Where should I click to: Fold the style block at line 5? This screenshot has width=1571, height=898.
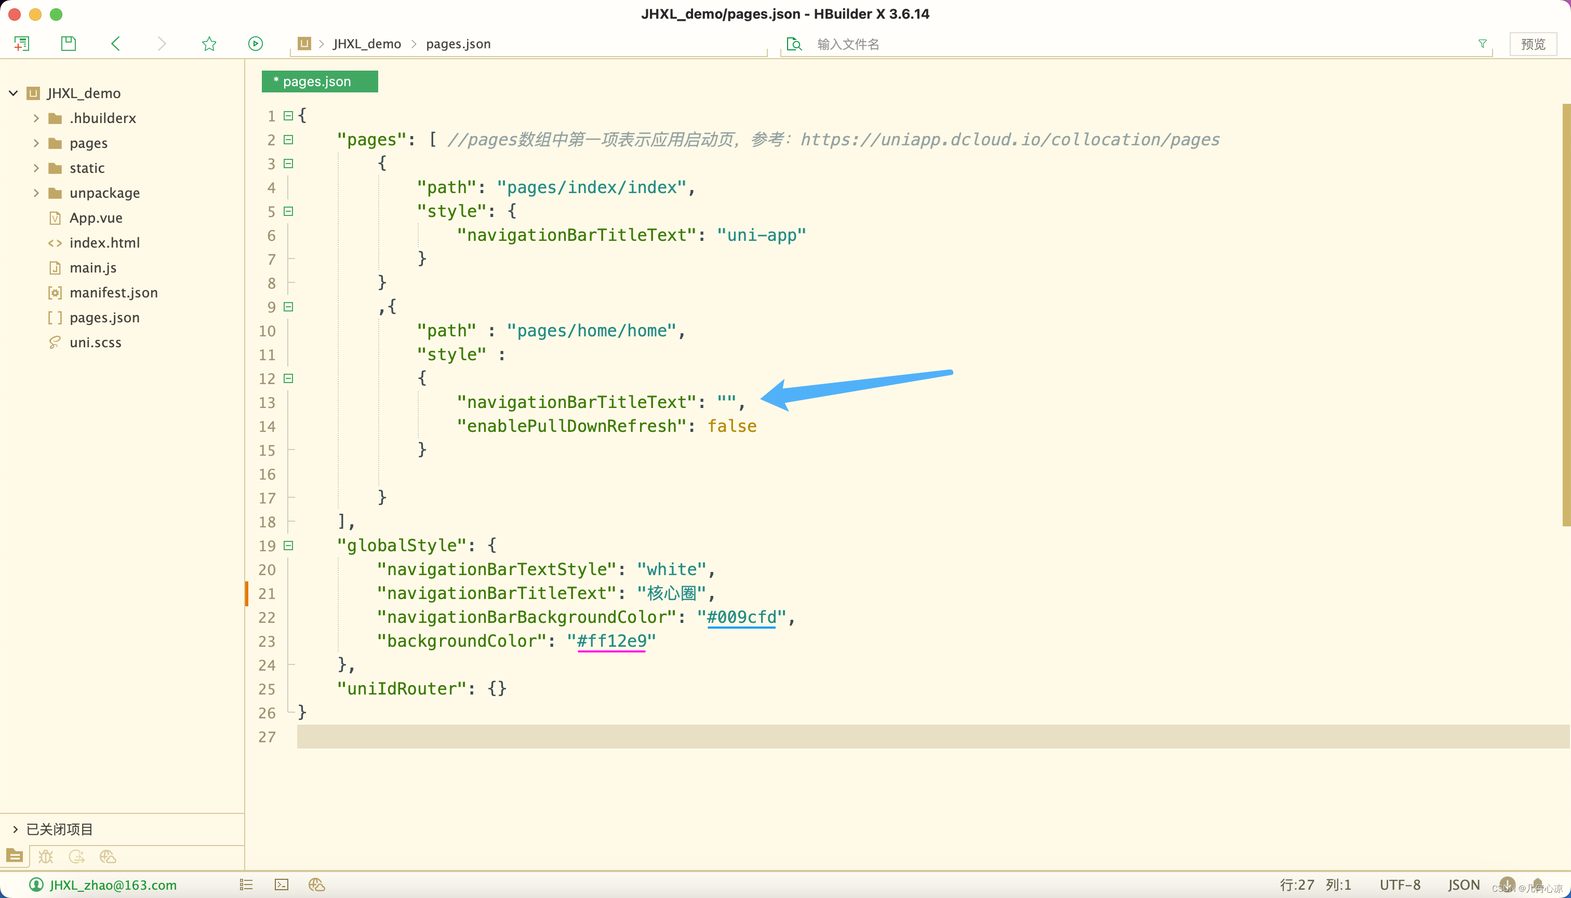point(288,211)
